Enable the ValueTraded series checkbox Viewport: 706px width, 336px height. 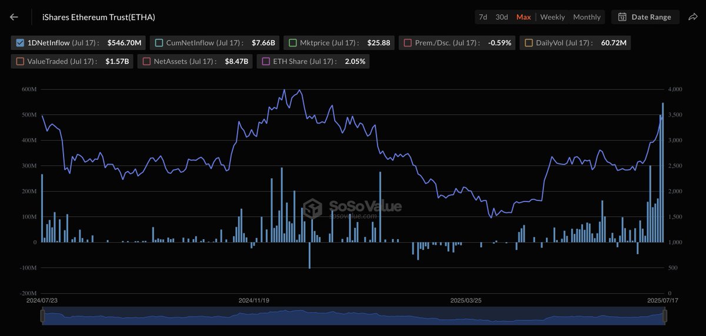point(20,61)
